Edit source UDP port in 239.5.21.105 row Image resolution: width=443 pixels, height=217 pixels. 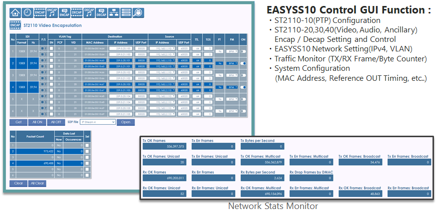183,114
